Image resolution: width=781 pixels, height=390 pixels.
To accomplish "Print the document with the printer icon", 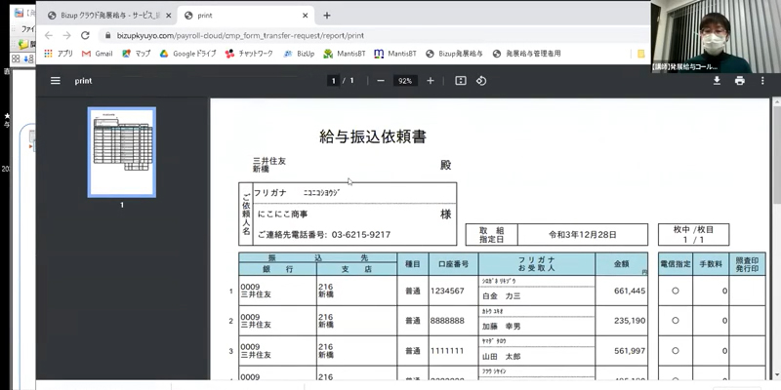I will (740, 81).
